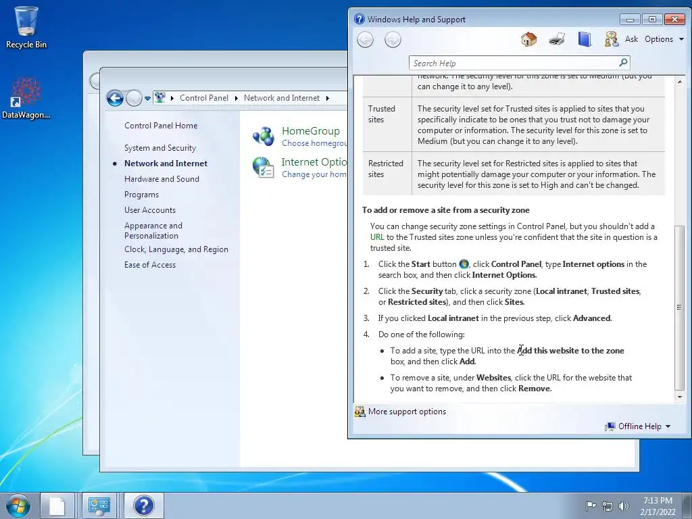Go back in Windows Help and Support
This screenshot has height=519, width=692.
point(365,40)
